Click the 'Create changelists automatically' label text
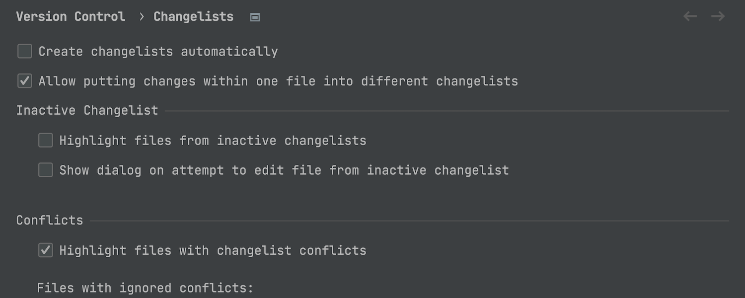The height and width of the screenshot is (298, 745). [158, 52]
